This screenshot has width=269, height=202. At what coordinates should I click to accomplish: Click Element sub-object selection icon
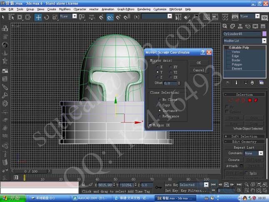point(256,100)
